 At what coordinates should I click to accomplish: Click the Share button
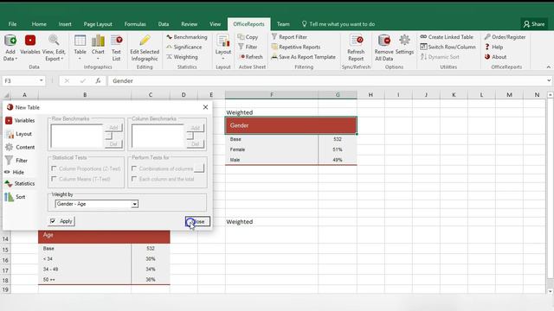pos(534,24)
